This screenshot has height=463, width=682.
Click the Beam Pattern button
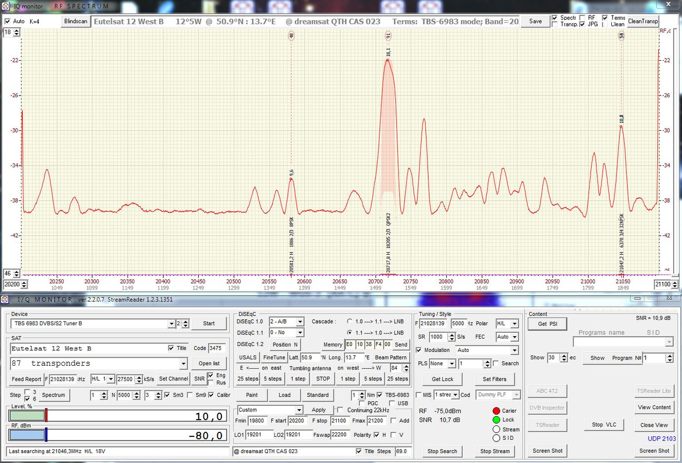pos(391,358)
